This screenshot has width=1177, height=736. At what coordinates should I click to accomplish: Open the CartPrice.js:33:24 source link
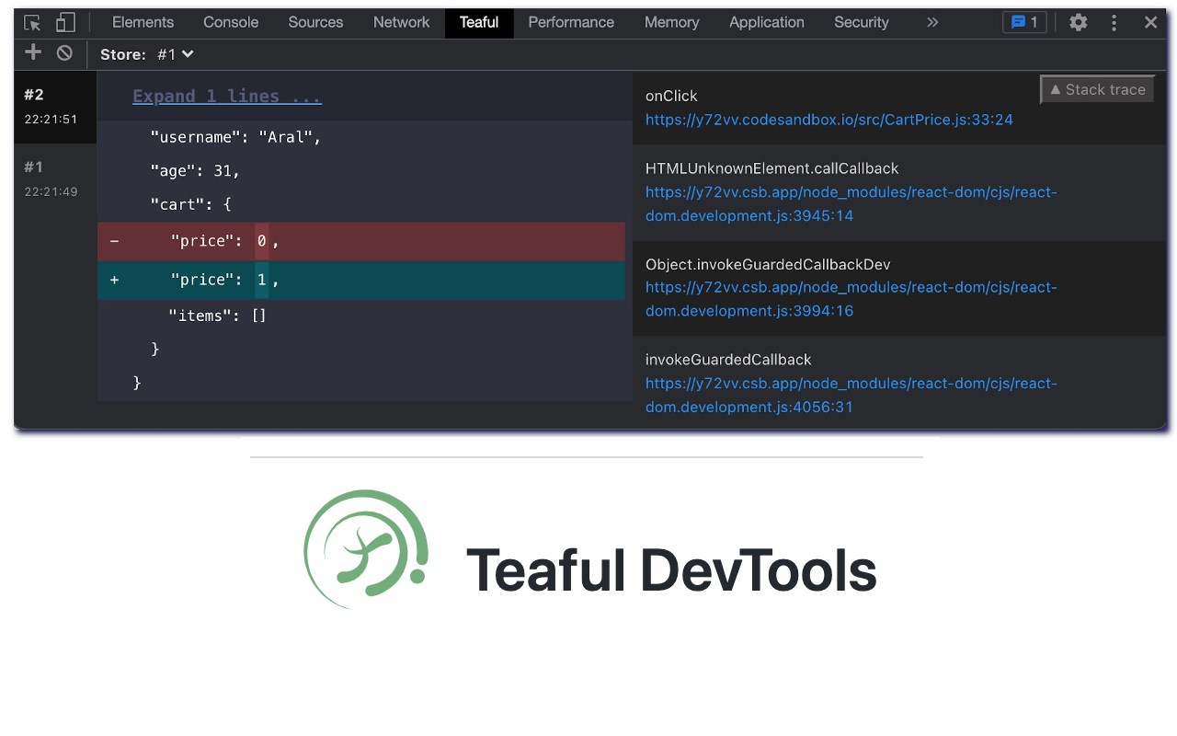click(828, 120)
